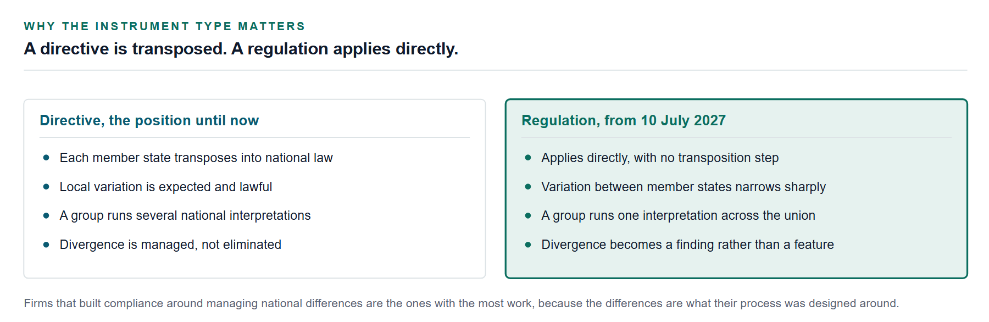Click the 'Directive, the position until now' card title
The image size is (989, 322).
149,120
